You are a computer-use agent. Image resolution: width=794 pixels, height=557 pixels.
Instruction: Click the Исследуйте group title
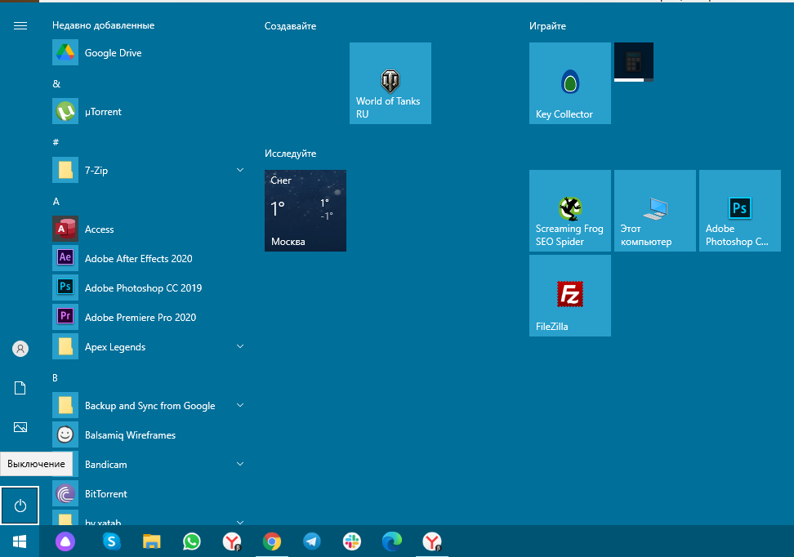(290, 154)
